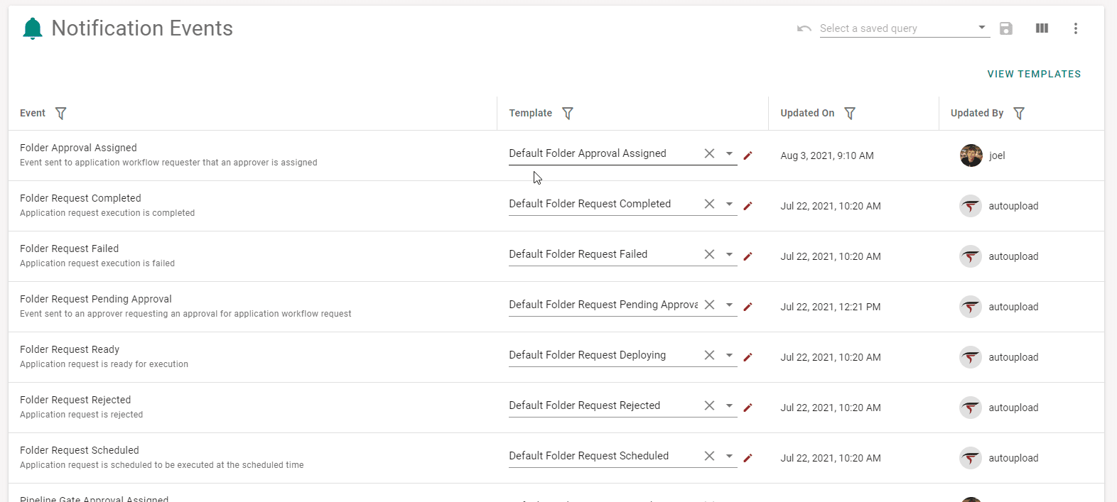Click autoupload avatar in Folder Request Failed row

coord(971,256)
